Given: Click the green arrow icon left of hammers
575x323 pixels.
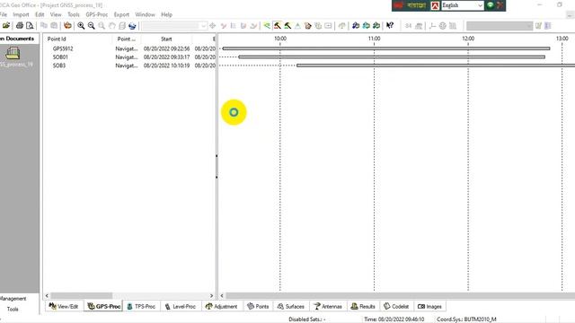Looking at the screenshot, I should coord(267,26).
